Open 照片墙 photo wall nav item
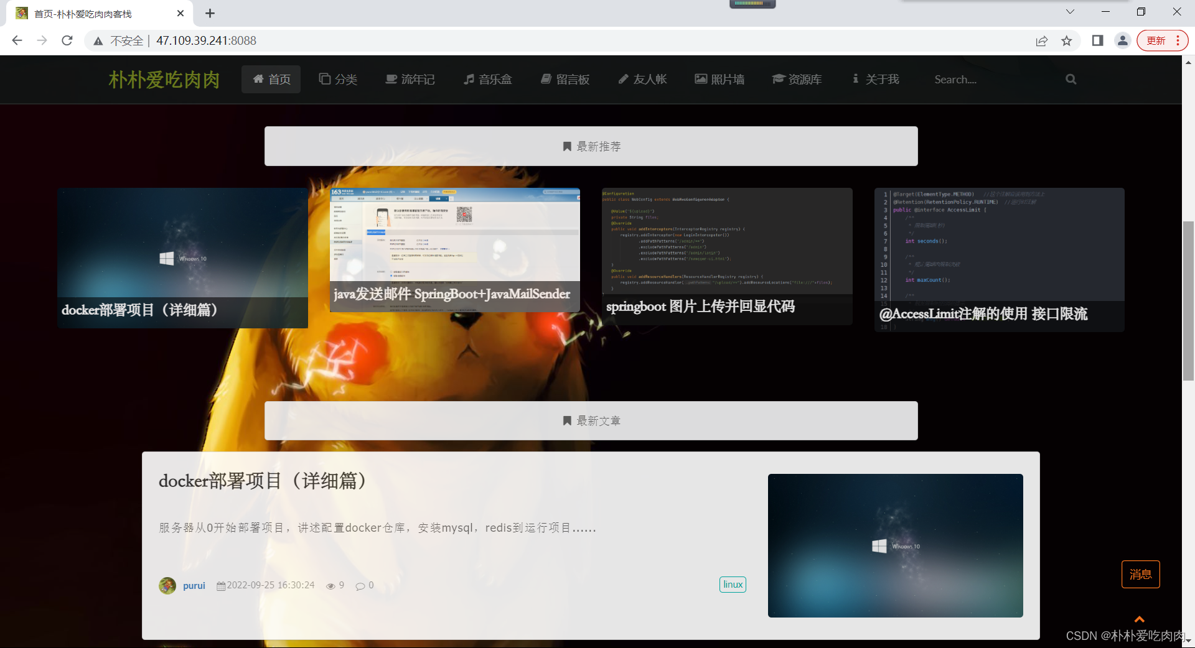 (719, 79)
